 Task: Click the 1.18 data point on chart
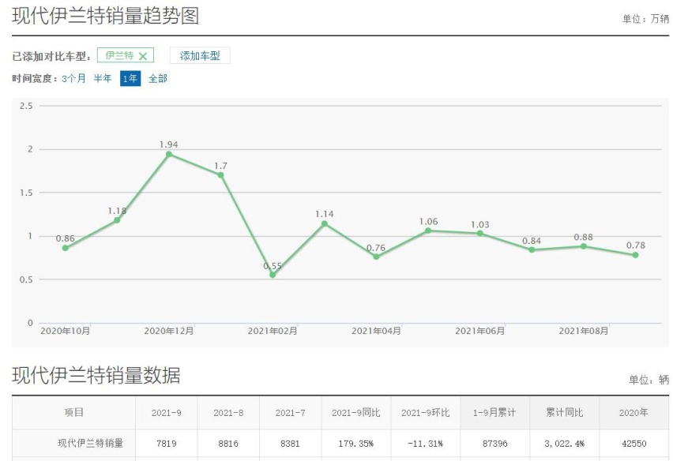117,220
